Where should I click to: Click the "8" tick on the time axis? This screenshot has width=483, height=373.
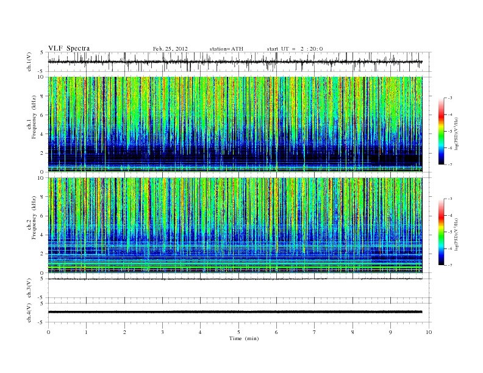(x=352, y=332)
